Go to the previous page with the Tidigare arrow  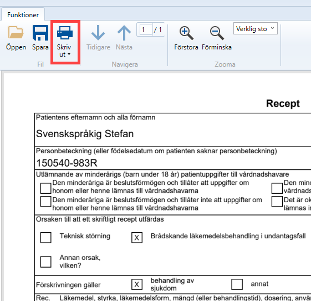[98, 38]
